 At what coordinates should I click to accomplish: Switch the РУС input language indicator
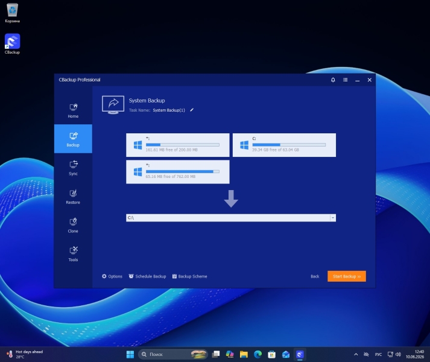click(379, 354)
